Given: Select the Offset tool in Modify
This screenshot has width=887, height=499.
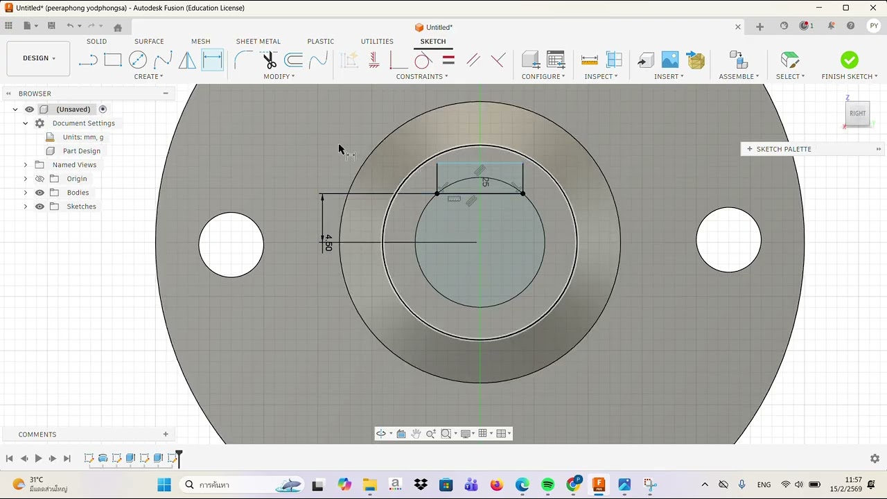Looking at the screenshot, I should click(x=294, y=60).
